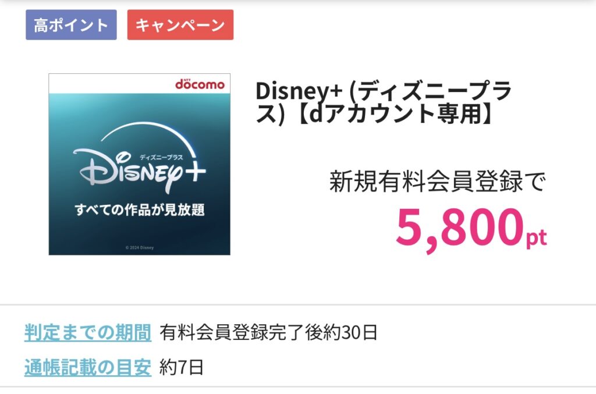Screen dimensions: 596x394
Task: Click the plus sign in the Disney+ logo
Action: pyautogui.click(x=194, y=170)
